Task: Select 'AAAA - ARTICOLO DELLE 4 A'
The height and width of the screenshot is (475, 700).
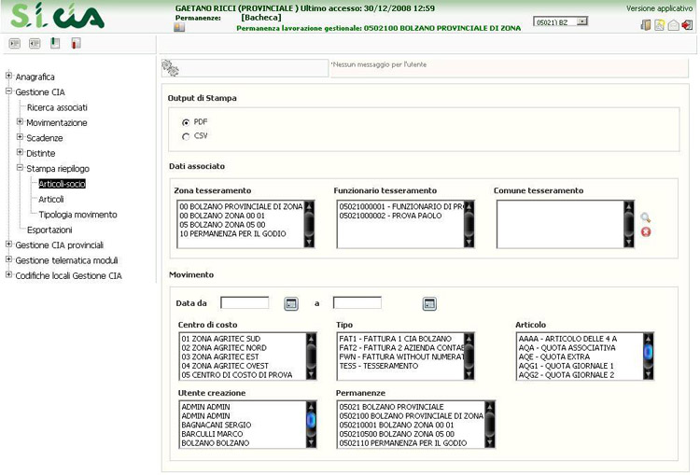Action: click(567, 339)
